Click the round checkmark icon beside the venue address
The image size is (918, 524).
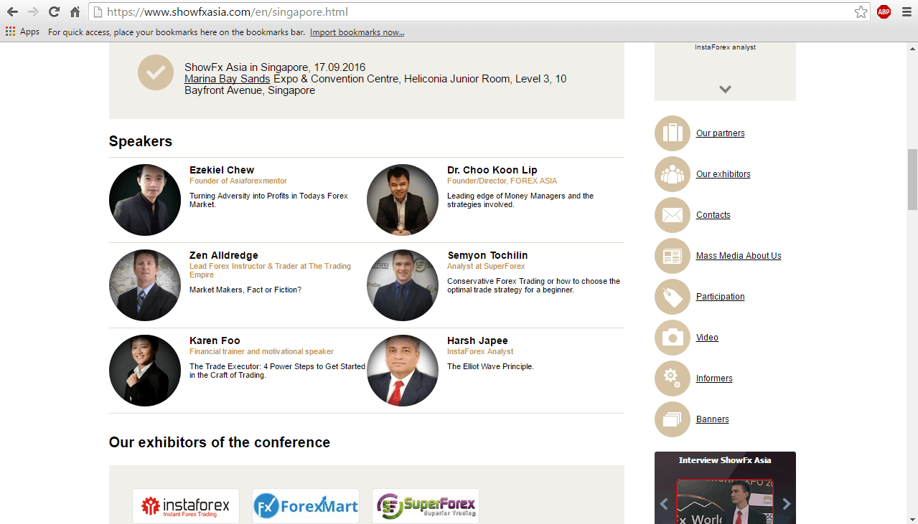click(156, 72)
